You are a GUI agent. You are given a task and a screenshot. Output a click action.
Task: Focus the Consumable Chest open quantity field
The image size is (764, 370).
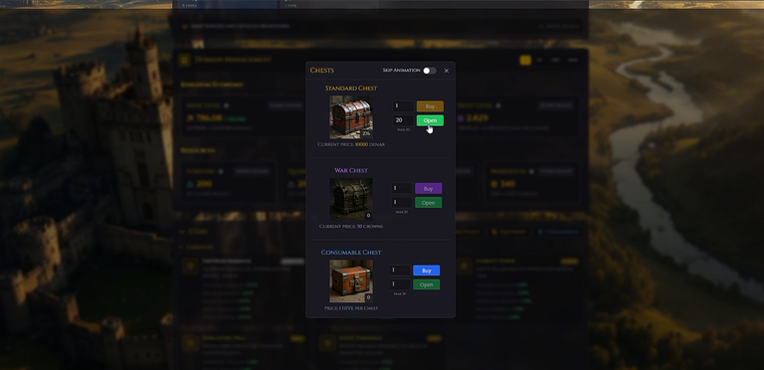coord(400,284)
